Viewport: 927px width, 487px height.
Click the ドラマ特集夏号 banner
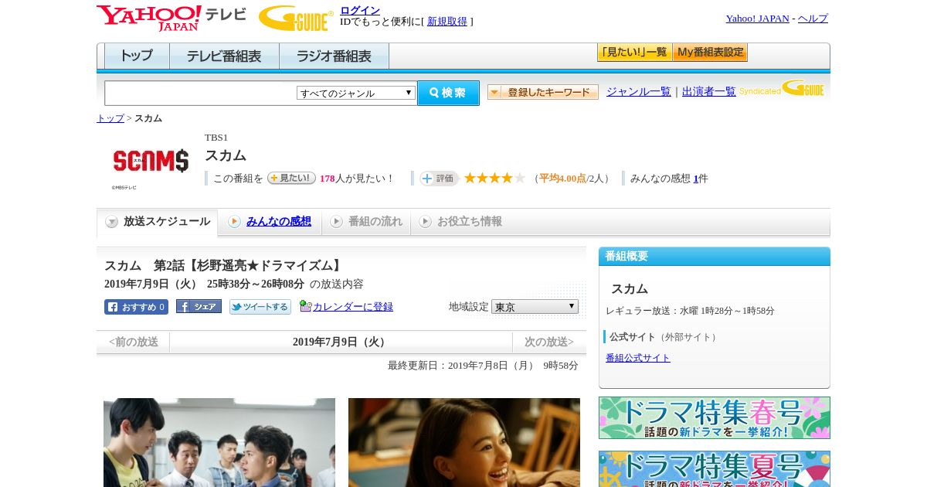(715, 468)
